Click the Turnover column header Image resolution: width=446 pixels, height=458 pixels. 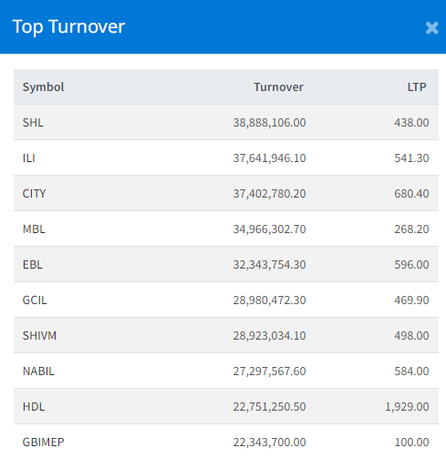tap(278, 87)
